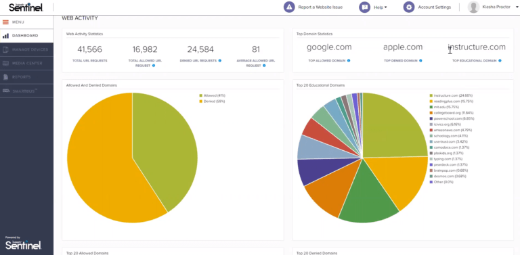Expand the Help dropdown arrow
The width and height of the screenshot is (520, 255).
click(x=385, y=7)
